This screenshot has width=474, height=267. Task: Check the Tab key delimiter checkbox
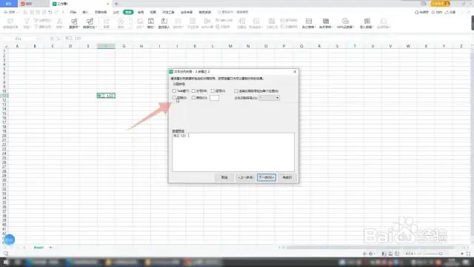pos(174,90)
